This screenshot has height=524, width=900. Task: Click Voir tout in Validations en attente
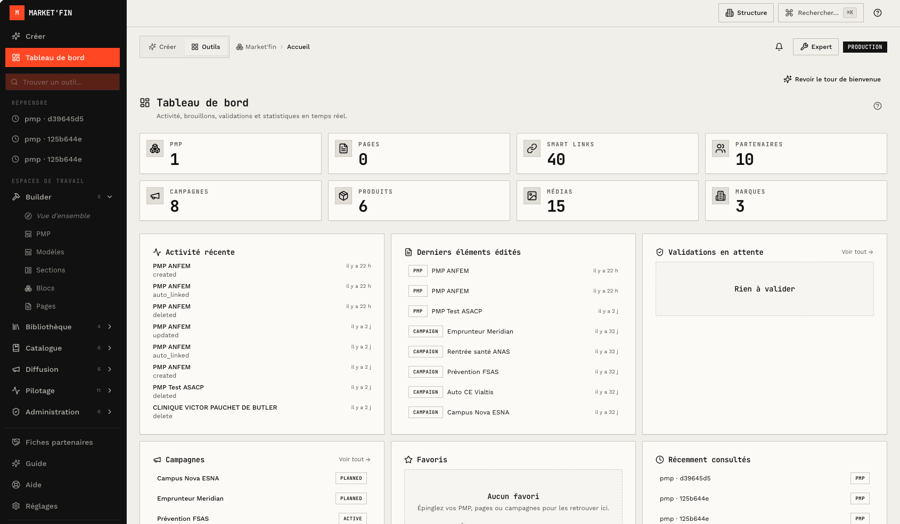(857, 252)
